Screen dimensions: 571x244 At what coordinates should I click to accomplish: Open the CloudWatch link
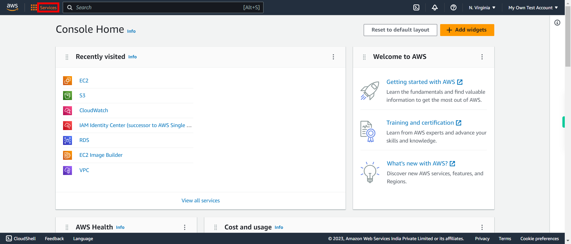pyautogui.click(x=94, y=110)
